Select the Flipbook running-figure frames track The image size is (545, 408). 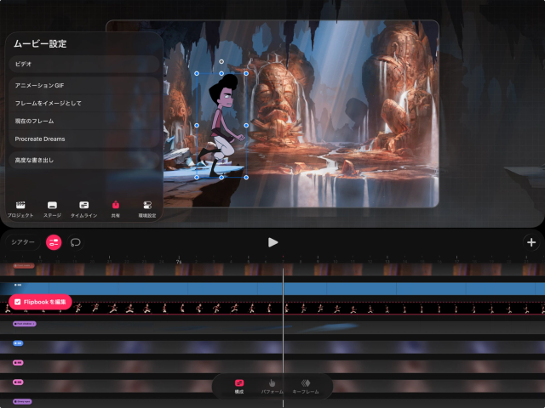click(272, 308)
